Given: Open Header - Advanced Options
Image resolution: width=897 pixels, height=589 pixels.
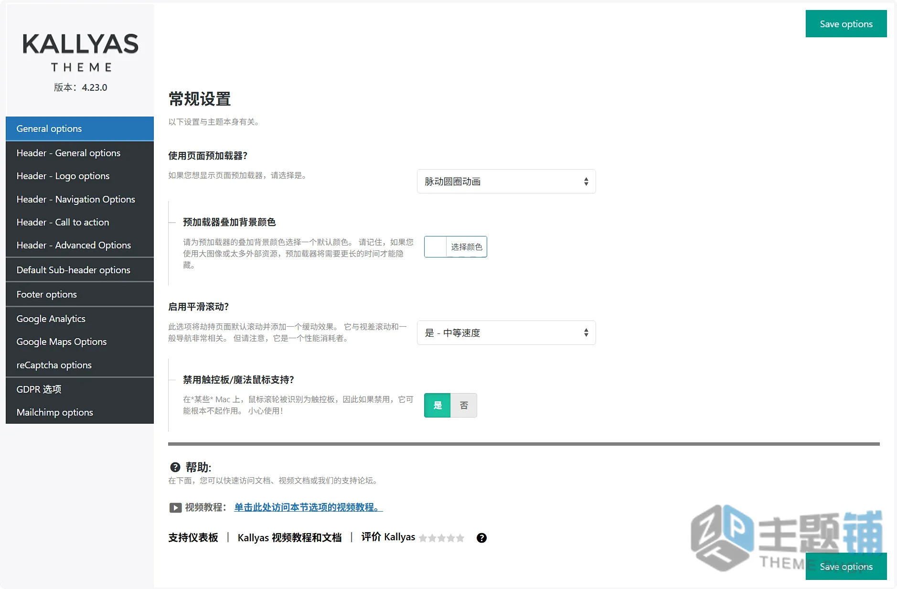Looking at the screenshot, I should pos(80,245).
